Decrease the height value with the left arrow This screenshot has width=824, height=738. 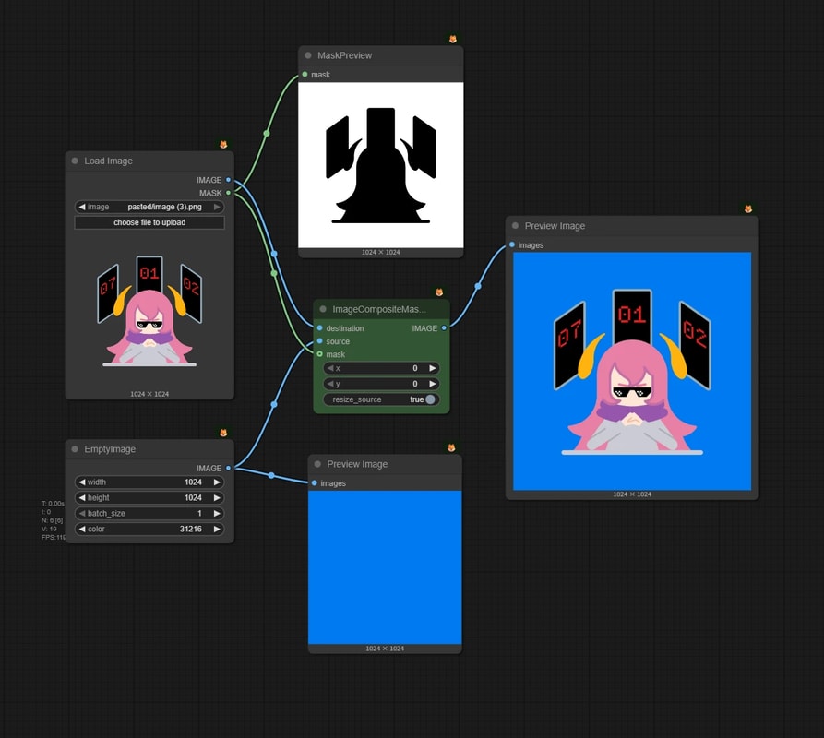[x=82, y=497]
